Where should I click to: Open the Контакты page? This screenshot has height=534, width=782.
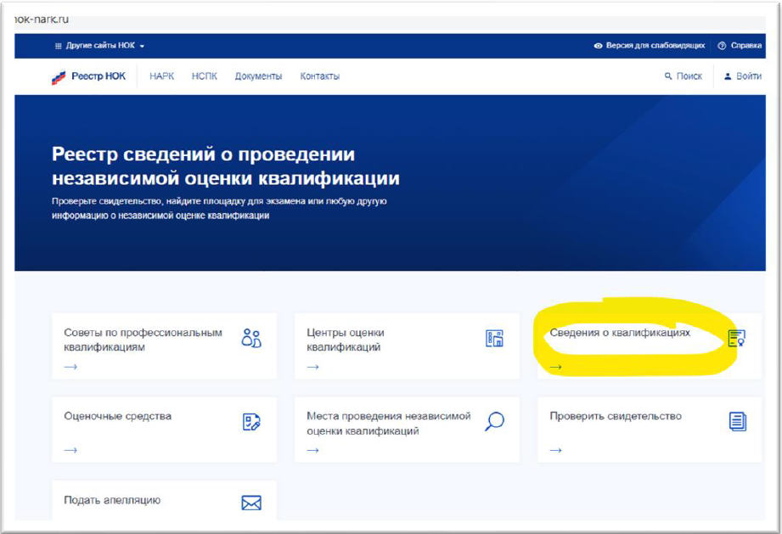pos(319,76)
